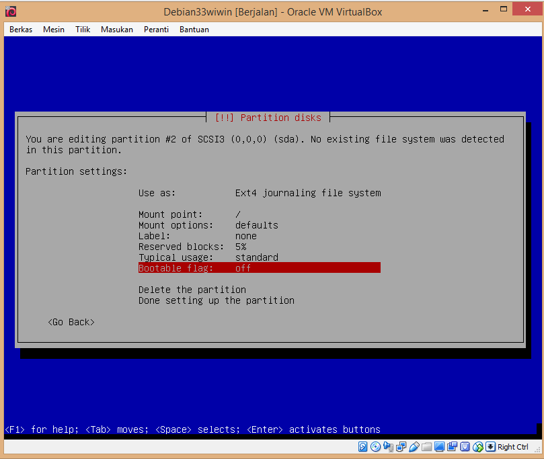
Task: Toggle the Bootable flag off setting
Action: 260,268
